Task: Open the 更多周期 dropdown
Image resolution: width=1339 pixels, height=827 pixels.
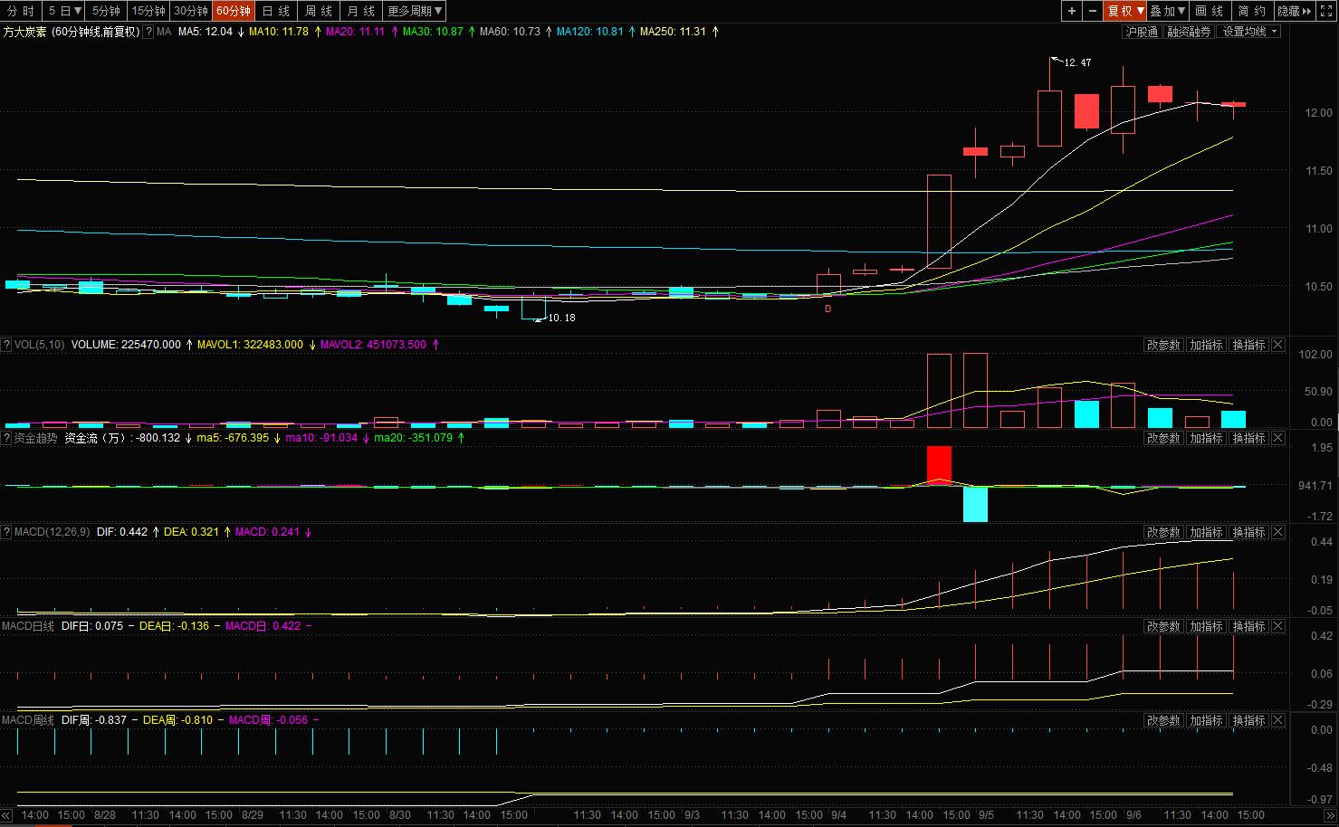Action: 415,11
